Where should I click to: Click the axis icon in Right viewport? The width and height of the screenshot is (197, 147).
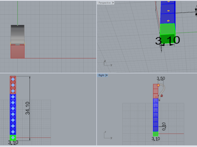pyautogui.click(x=108, y=135)
